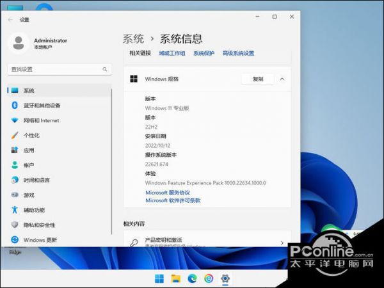Screen dimensions: 384x288
Task: Open the 系统 category in sidebar
Action: tap(60, 91)
